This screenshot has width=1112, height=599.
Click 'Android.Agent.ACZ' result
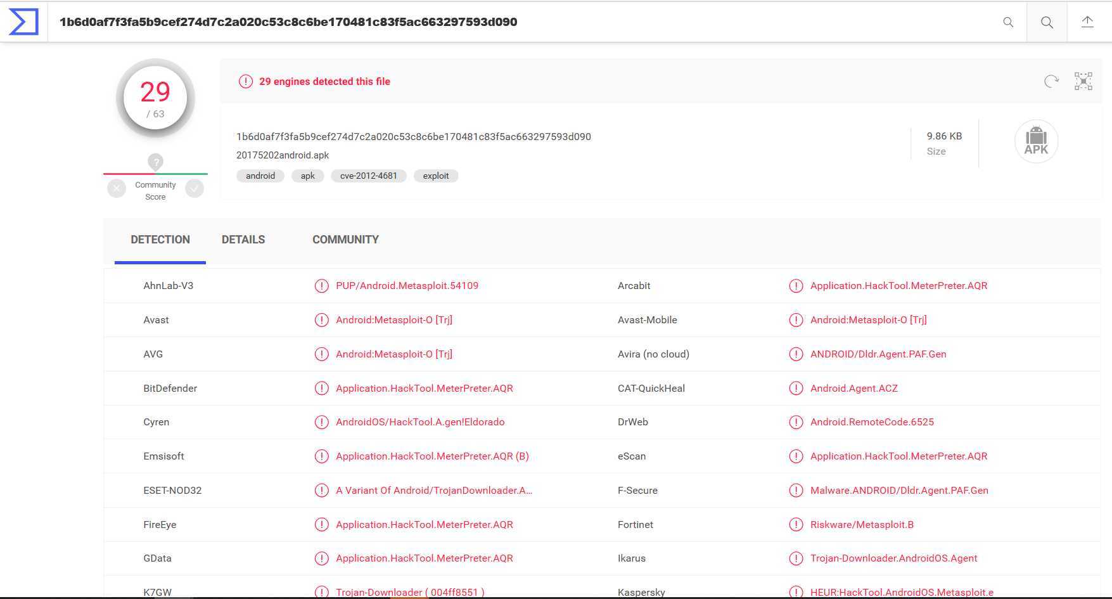point(854,389)
